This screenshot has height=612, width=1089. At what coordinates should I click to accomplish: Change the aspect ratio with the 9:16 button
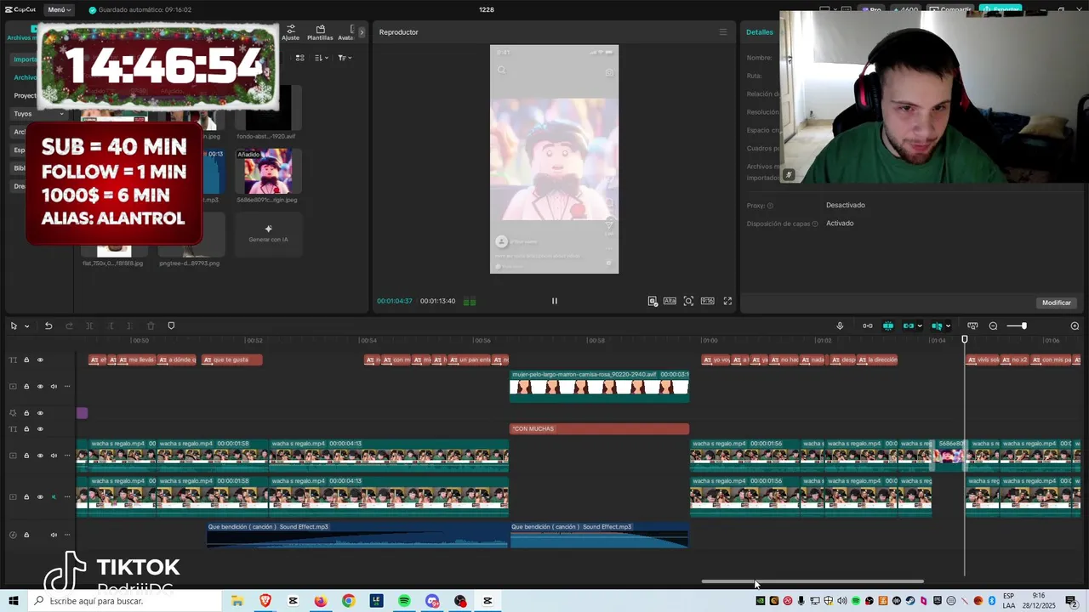(707, 301)
